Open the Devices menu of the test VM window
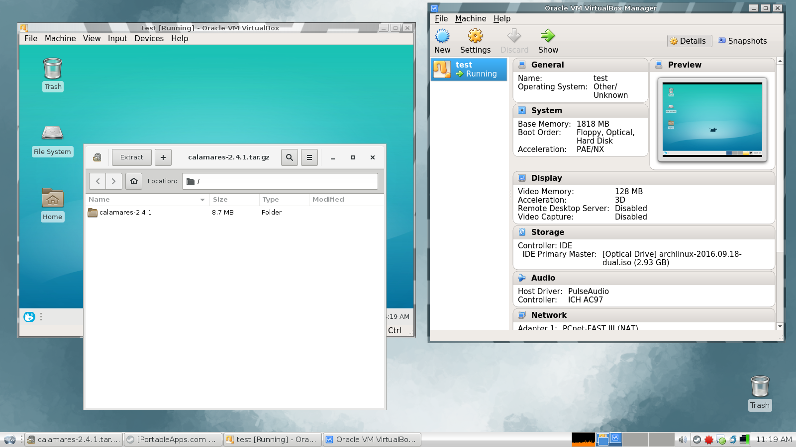This screenshot has height=447, width=796. click(x=149, y=38)
